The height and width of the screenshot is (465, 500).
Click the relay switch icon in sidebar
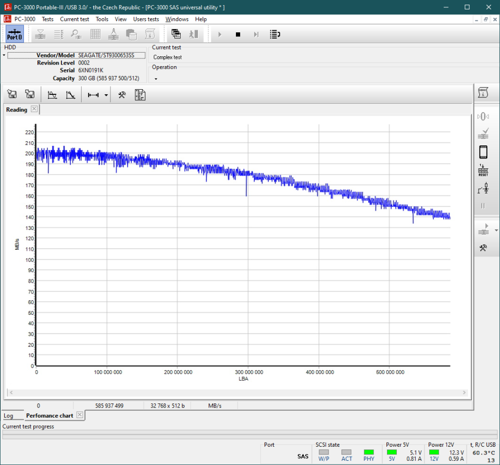point(483,188)
